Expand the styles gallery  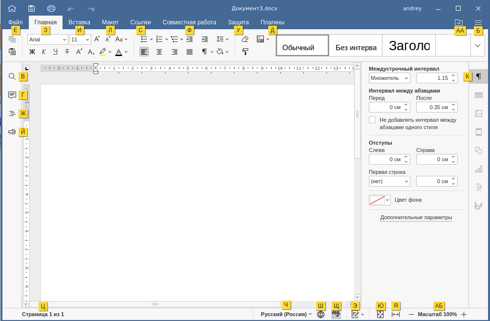(x=477, y=46)
